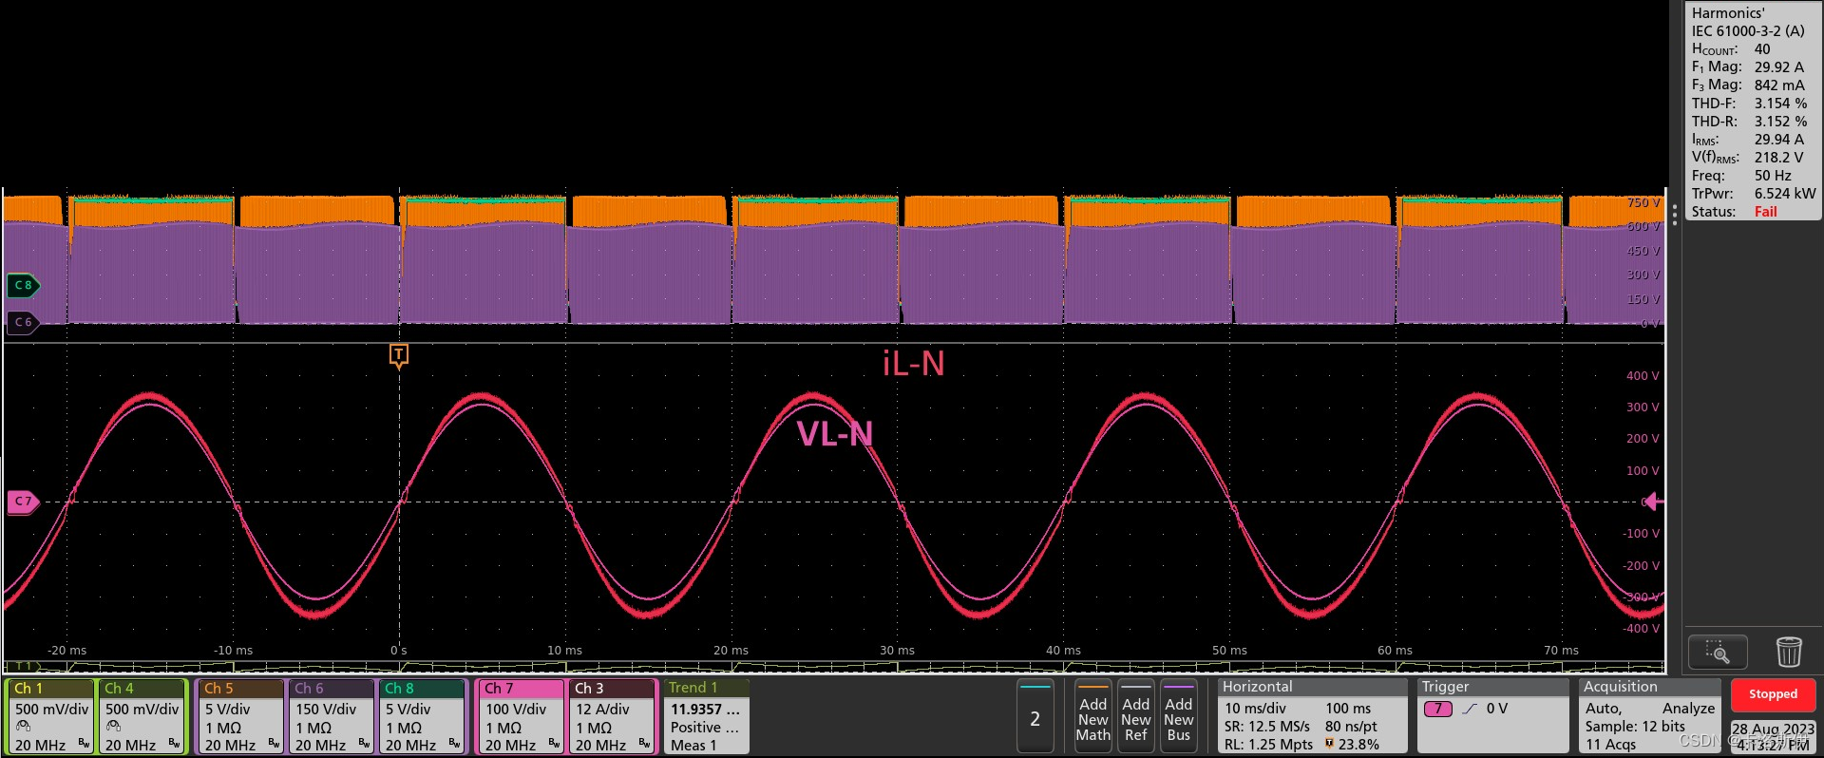The height and width of the screenshot is (758, 1824).
Task: Click Add New Bus button
Action: [x=1178, y=717]
